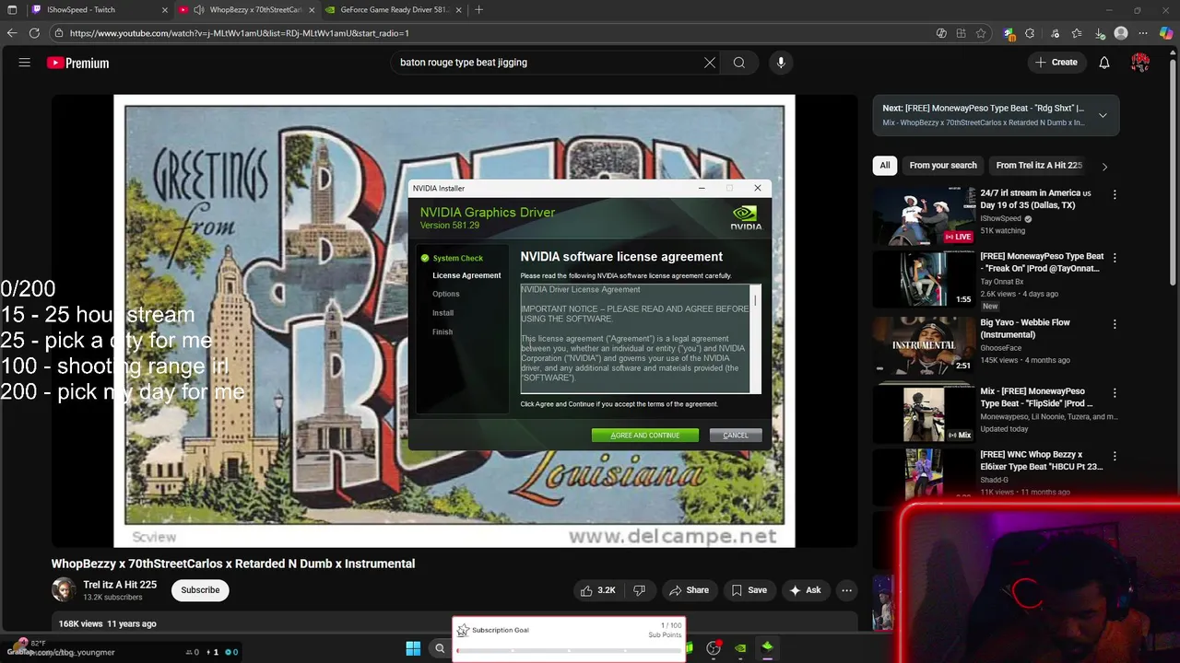Show more filter chips with right arrow

[x=1104, y=167]
